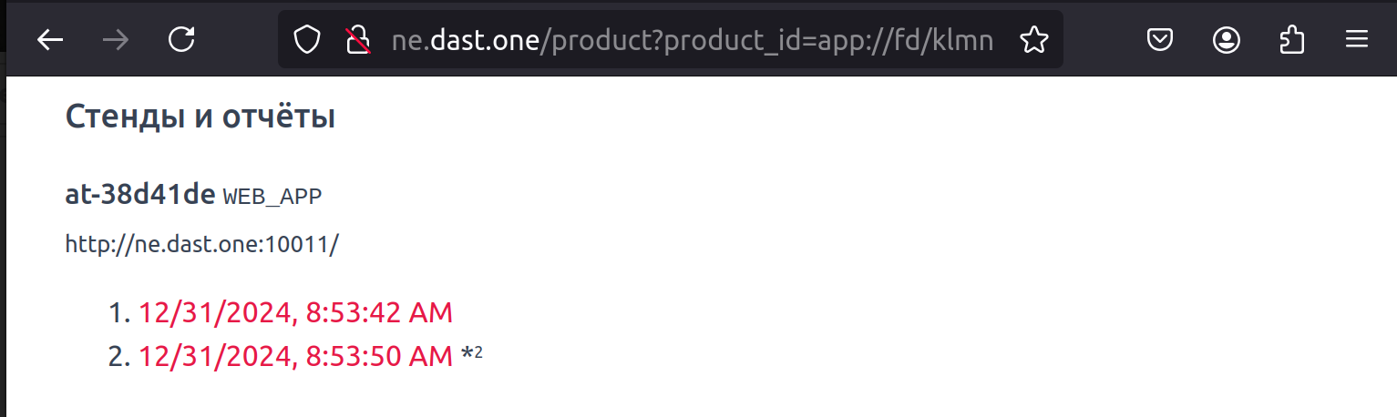Open the 12/31/2024, 8:53:42 AM report
The width and height of the screenshot is (1397, 417).
click(x=295, y=312)
